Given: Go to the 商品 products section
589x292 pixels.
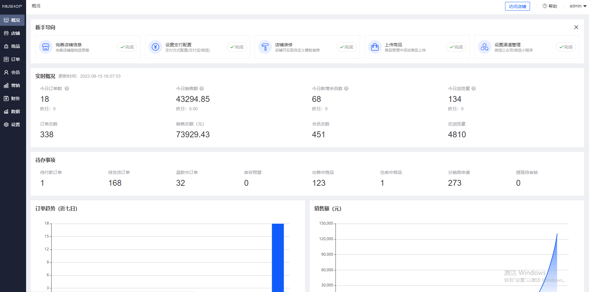Looking at the screenshot, I should 12,46.
